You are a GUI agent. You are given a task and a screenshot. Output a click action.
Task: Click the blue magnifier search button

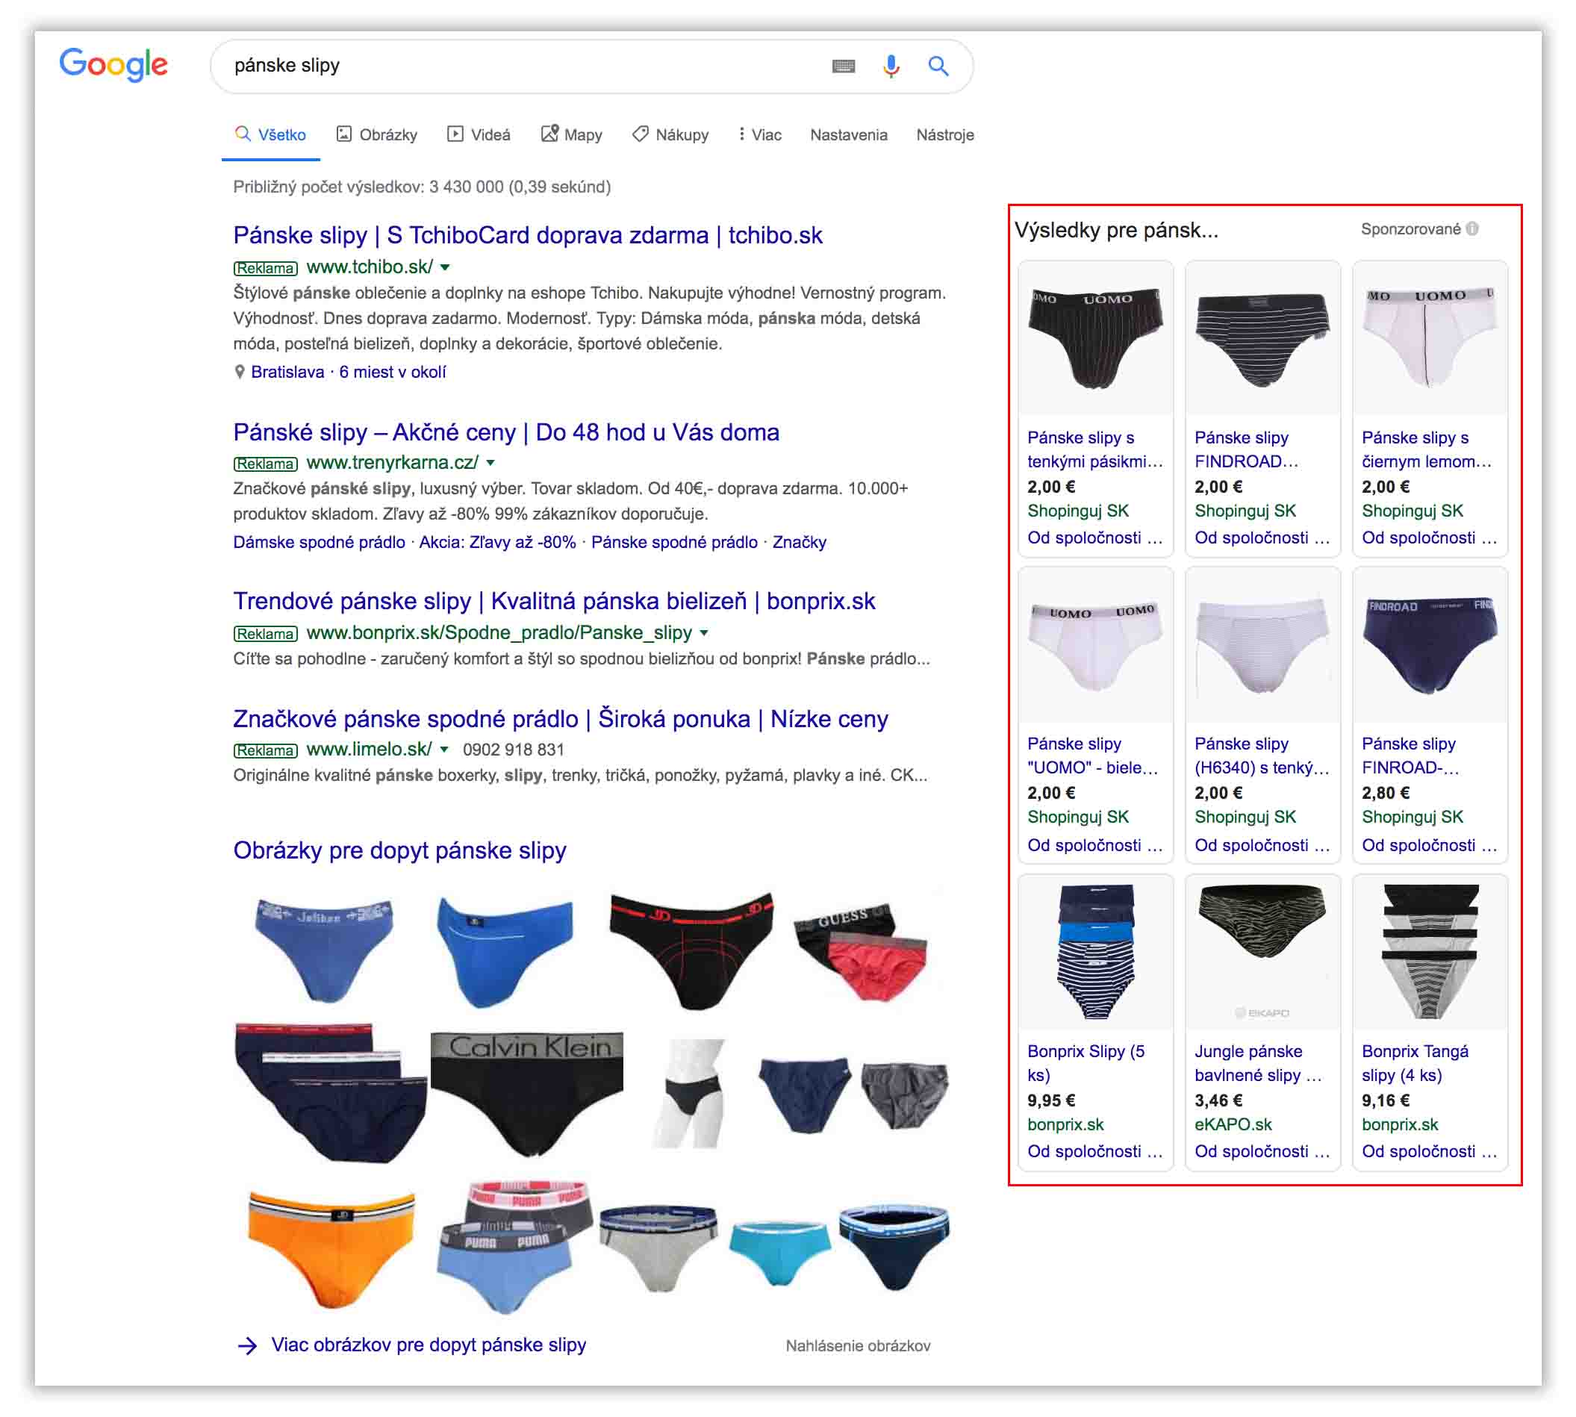point(938,66)
